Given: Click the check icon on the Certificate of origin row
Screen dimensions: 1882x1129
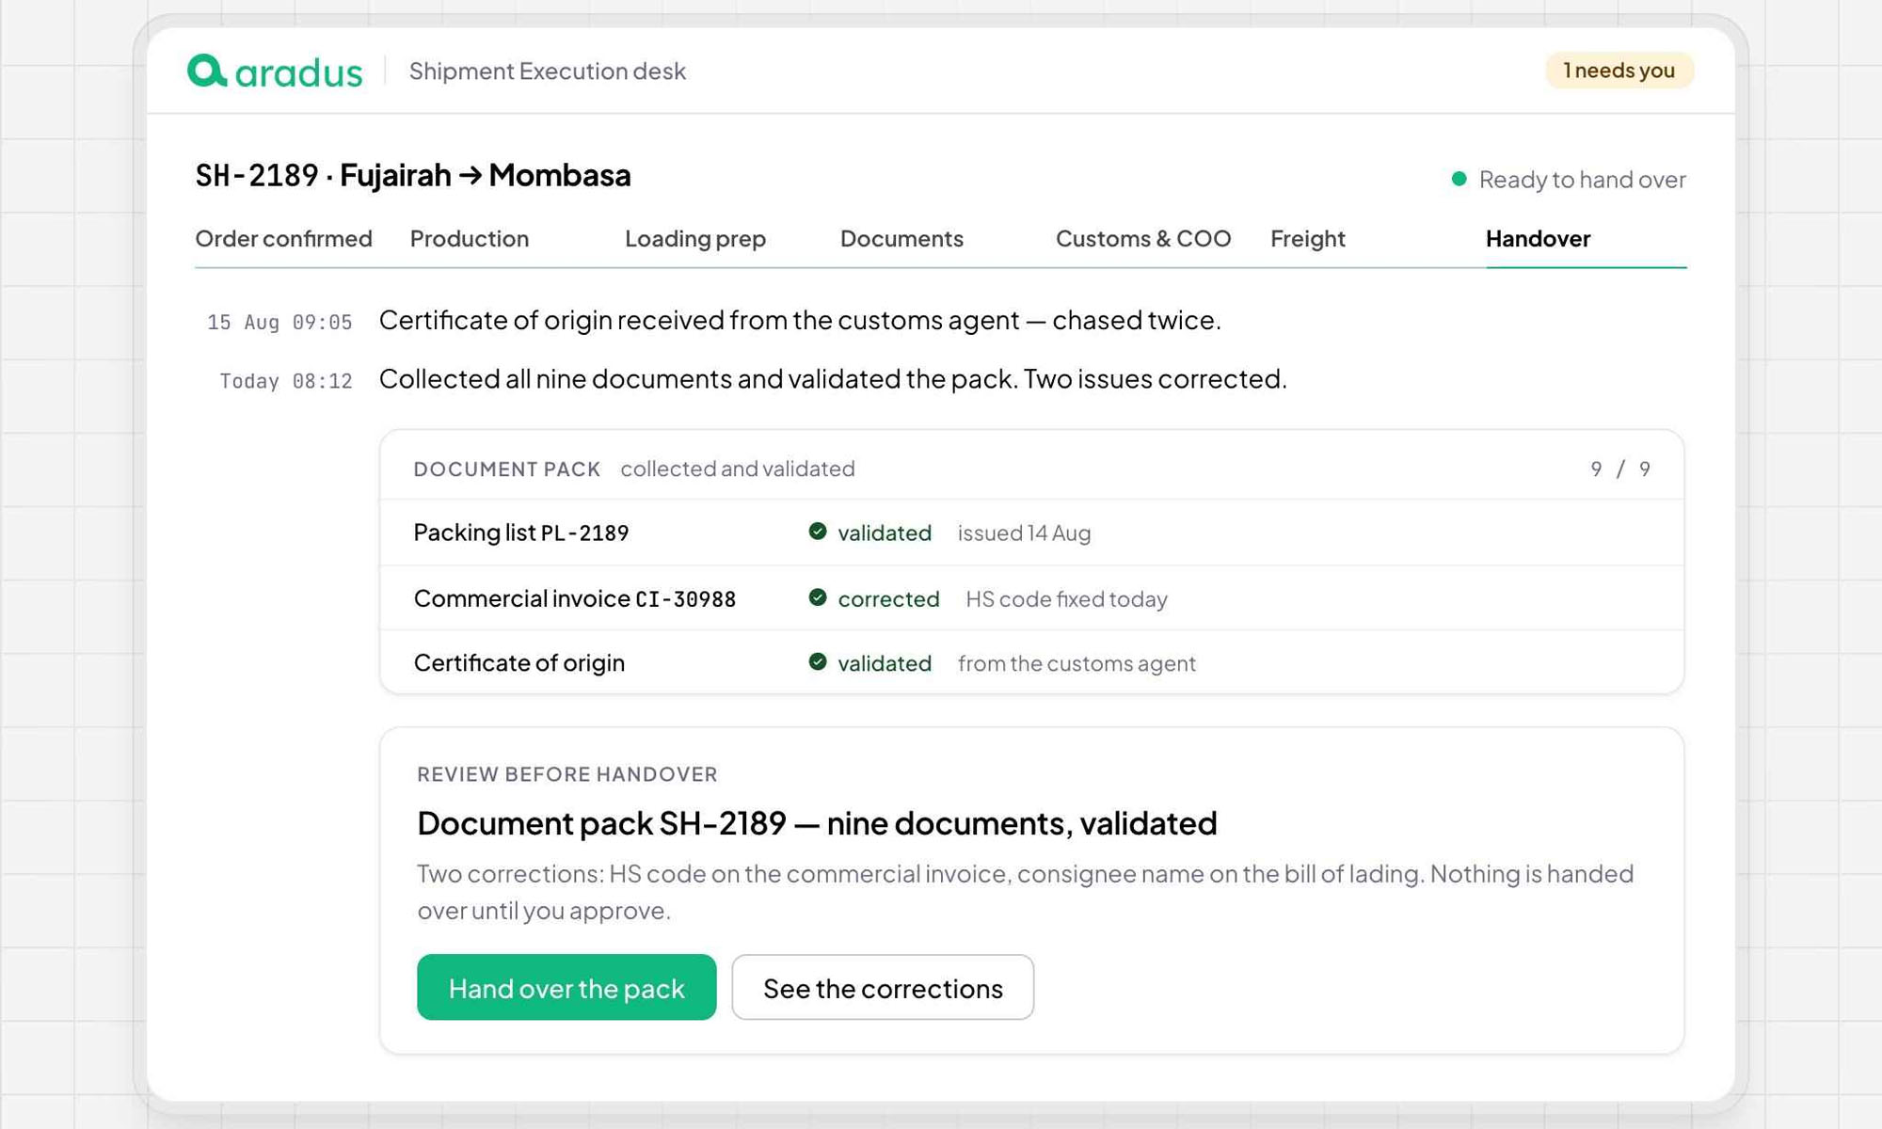Looking at the screenshot, I should click(818, 662).
